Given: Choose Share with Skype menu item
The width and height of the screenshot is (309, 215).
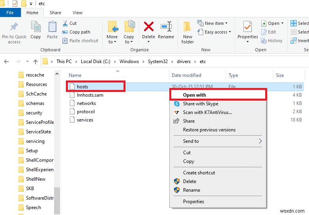Looking at the screenshot, I should click(x=218, y=104).
